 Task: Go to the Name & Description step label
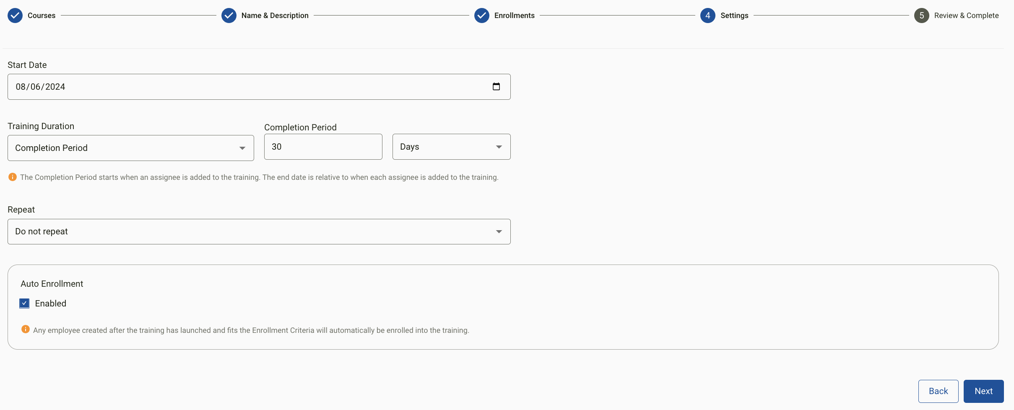tap(275, 16)
